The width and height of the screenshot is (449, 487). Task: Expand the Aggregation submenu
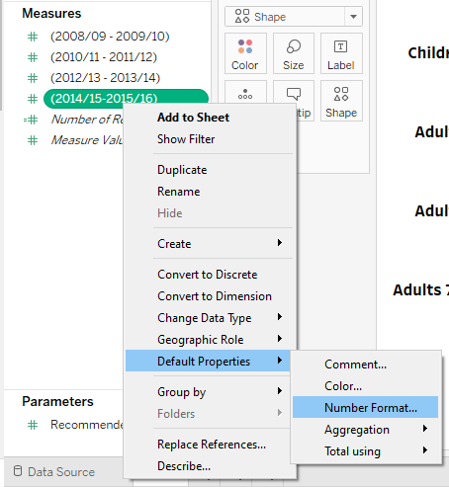point(366,430)
